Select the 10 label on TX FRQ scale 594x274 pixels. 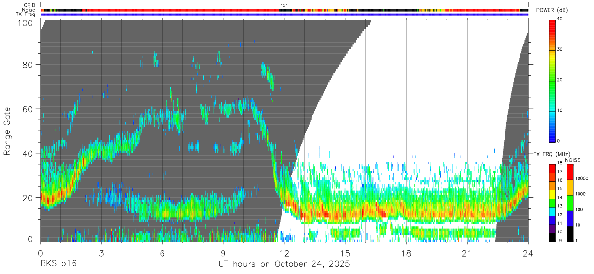tap(560, 232)
